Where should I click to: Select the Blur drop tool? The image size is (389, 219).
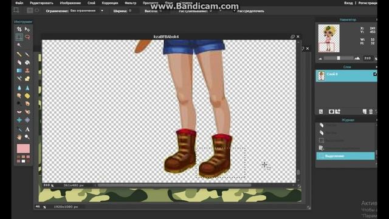pyautogui.click(x=19, y=88)
